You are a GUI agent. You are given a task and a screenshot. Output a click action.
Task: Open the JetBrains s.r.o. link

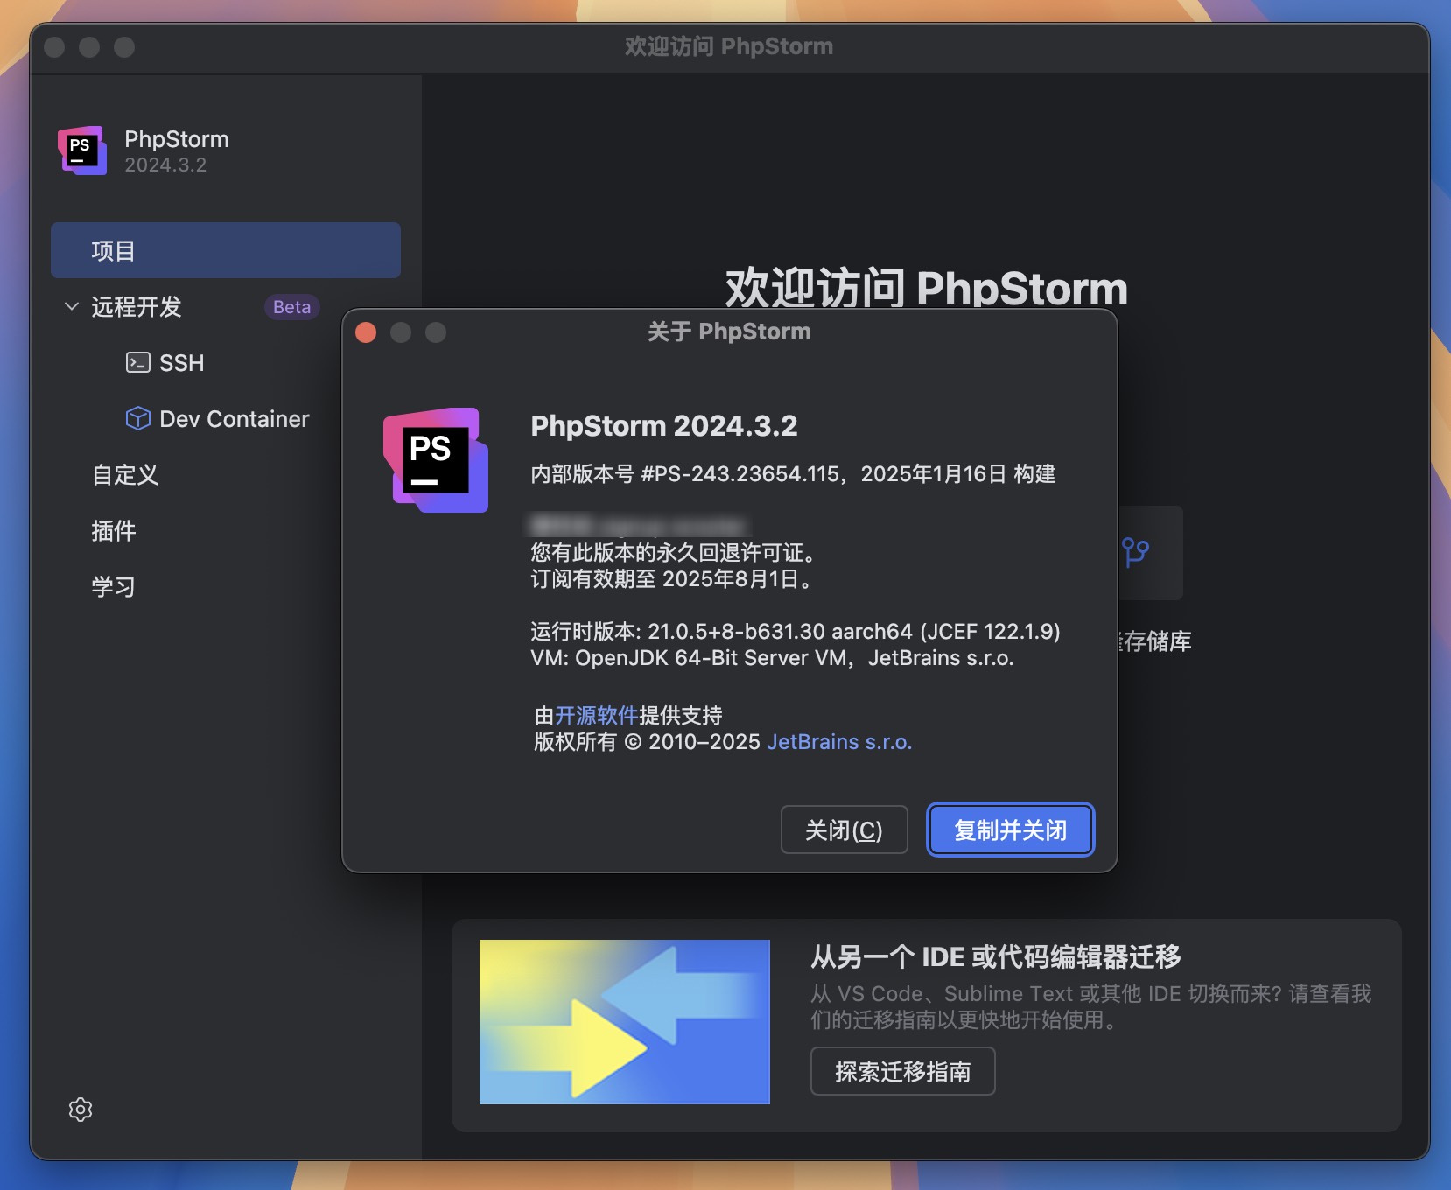tap(839, 742)
